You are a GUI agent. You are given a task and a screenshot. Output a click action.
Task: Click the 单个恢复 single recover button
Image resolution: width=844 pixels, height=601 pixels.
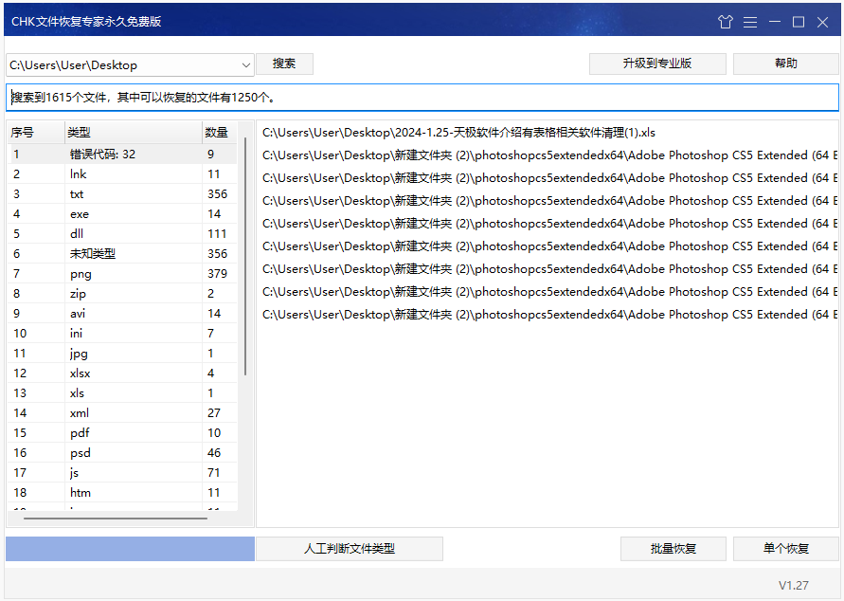click(786, 549)
